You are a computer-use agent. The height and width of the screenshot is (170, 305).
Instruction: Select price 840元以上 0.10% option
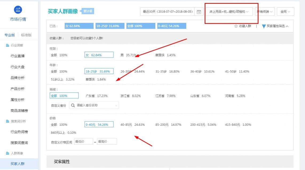click(x=64, y=133)
